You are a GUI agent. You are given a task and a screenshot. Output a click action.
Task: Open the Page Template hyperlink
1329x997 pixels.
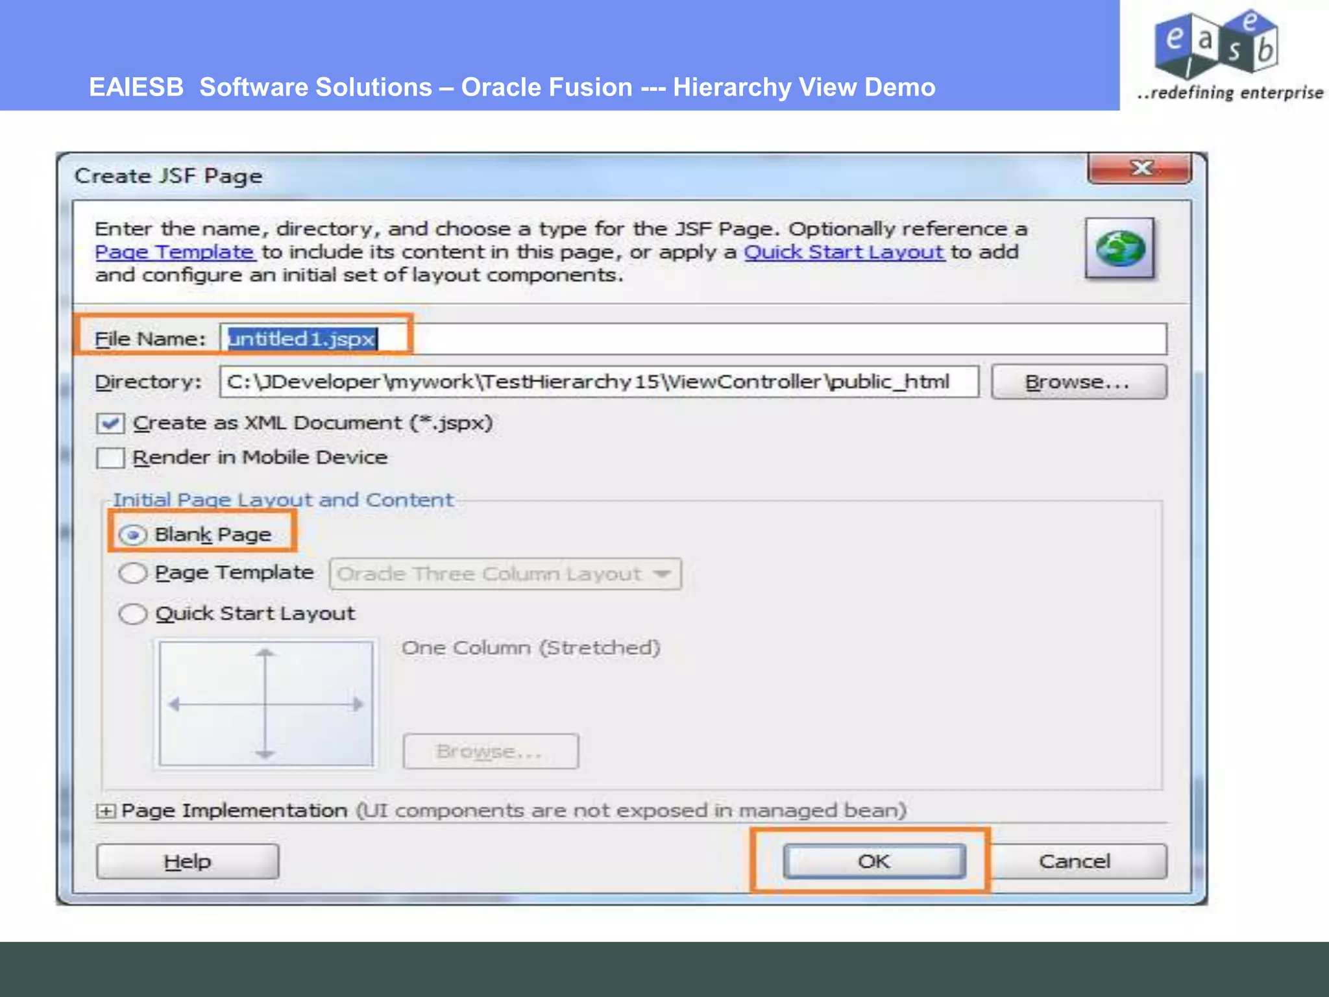pos(175,252)
